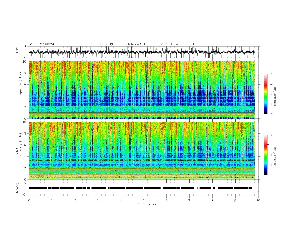
Task: Click the time axis tick label '3'
Action: click(x=98, y=200)
